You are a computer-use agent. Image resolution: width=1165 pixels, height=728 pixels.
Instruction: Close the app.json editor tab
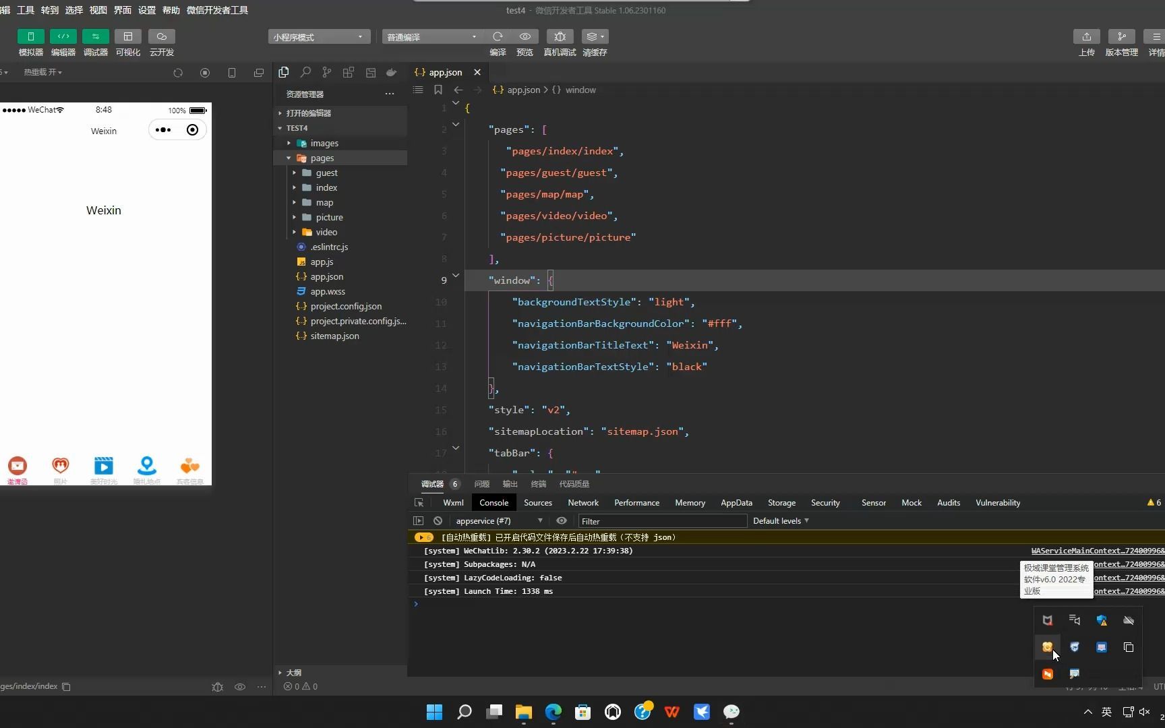coord(477,72)
